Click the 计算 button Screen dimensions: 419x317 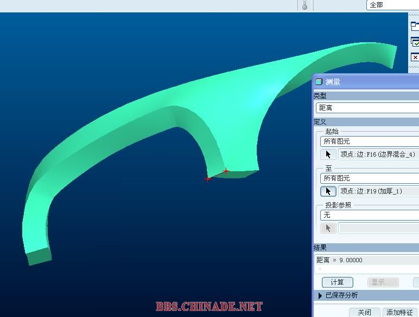coord(338,282)
